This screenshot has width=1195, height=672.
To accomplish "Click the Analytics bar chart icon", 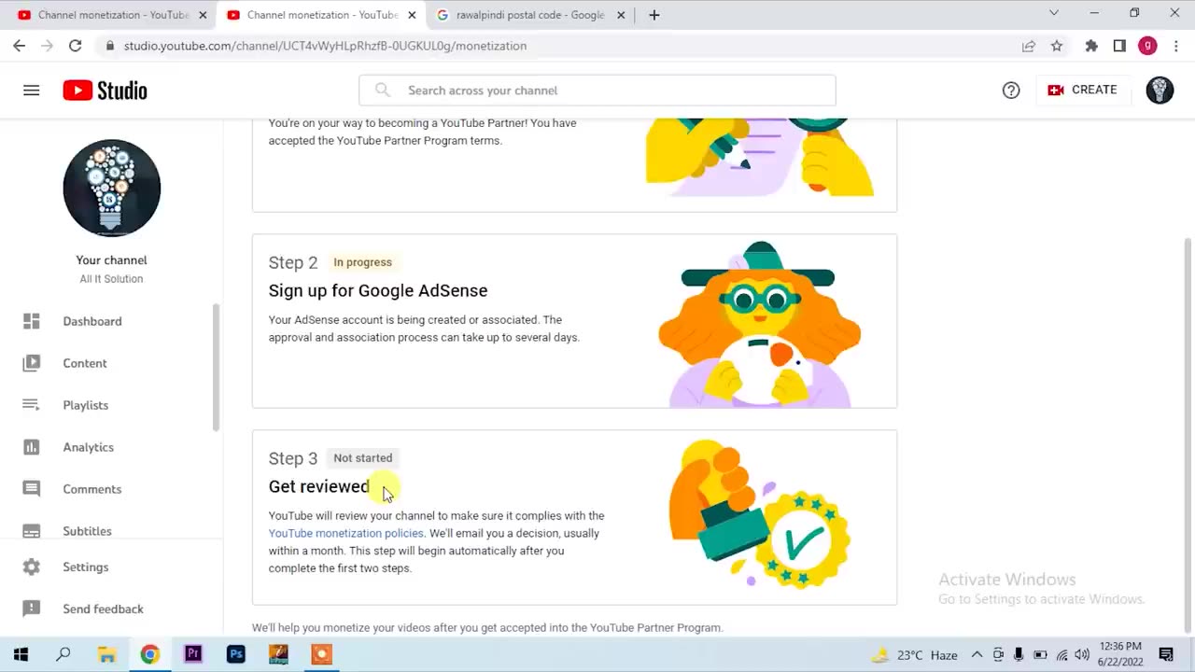I will tap(32, 447).
